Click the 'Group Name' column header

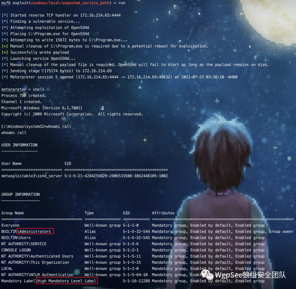click(x=13, y=213)
